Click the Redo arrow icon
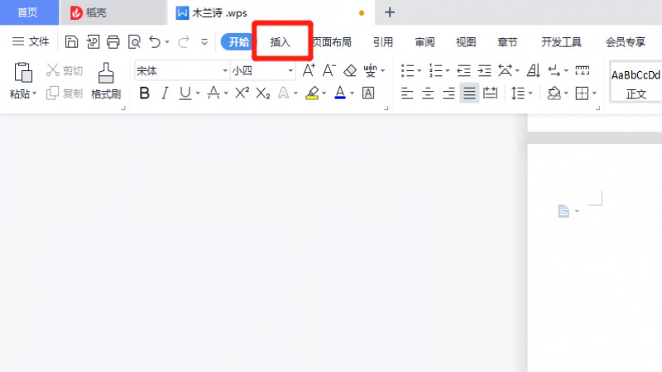 [184, 42]
